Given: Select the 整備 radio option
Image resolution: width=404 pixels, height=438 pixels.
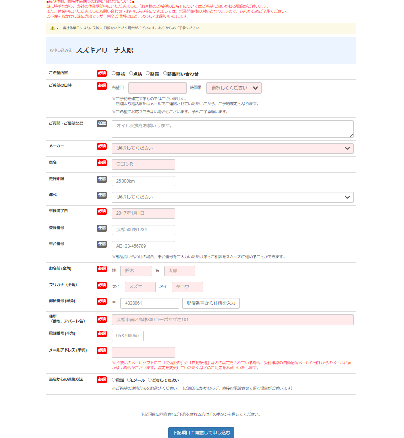Looking at the screenshot, I should pos(148,73).
